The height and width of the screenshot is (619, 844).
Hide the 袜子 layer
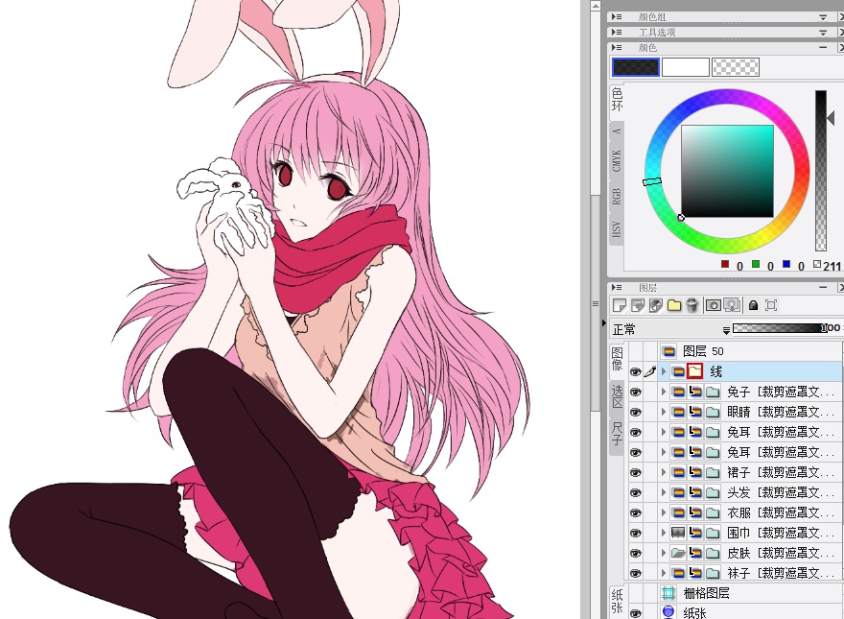point(636,573)
